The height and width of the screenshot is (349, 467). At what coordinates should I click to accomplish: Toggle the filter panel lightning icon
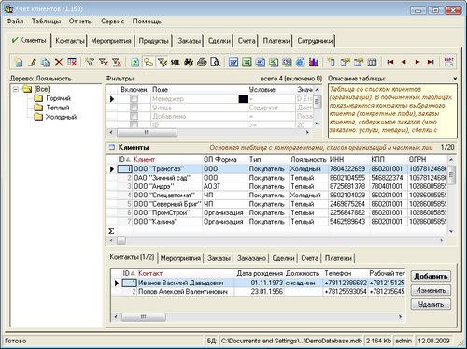(162, 62)
